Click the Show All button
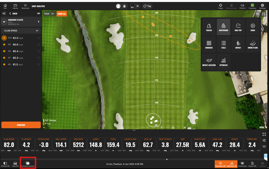Viewport: 269px width, 169px height. tap(62, 13)
